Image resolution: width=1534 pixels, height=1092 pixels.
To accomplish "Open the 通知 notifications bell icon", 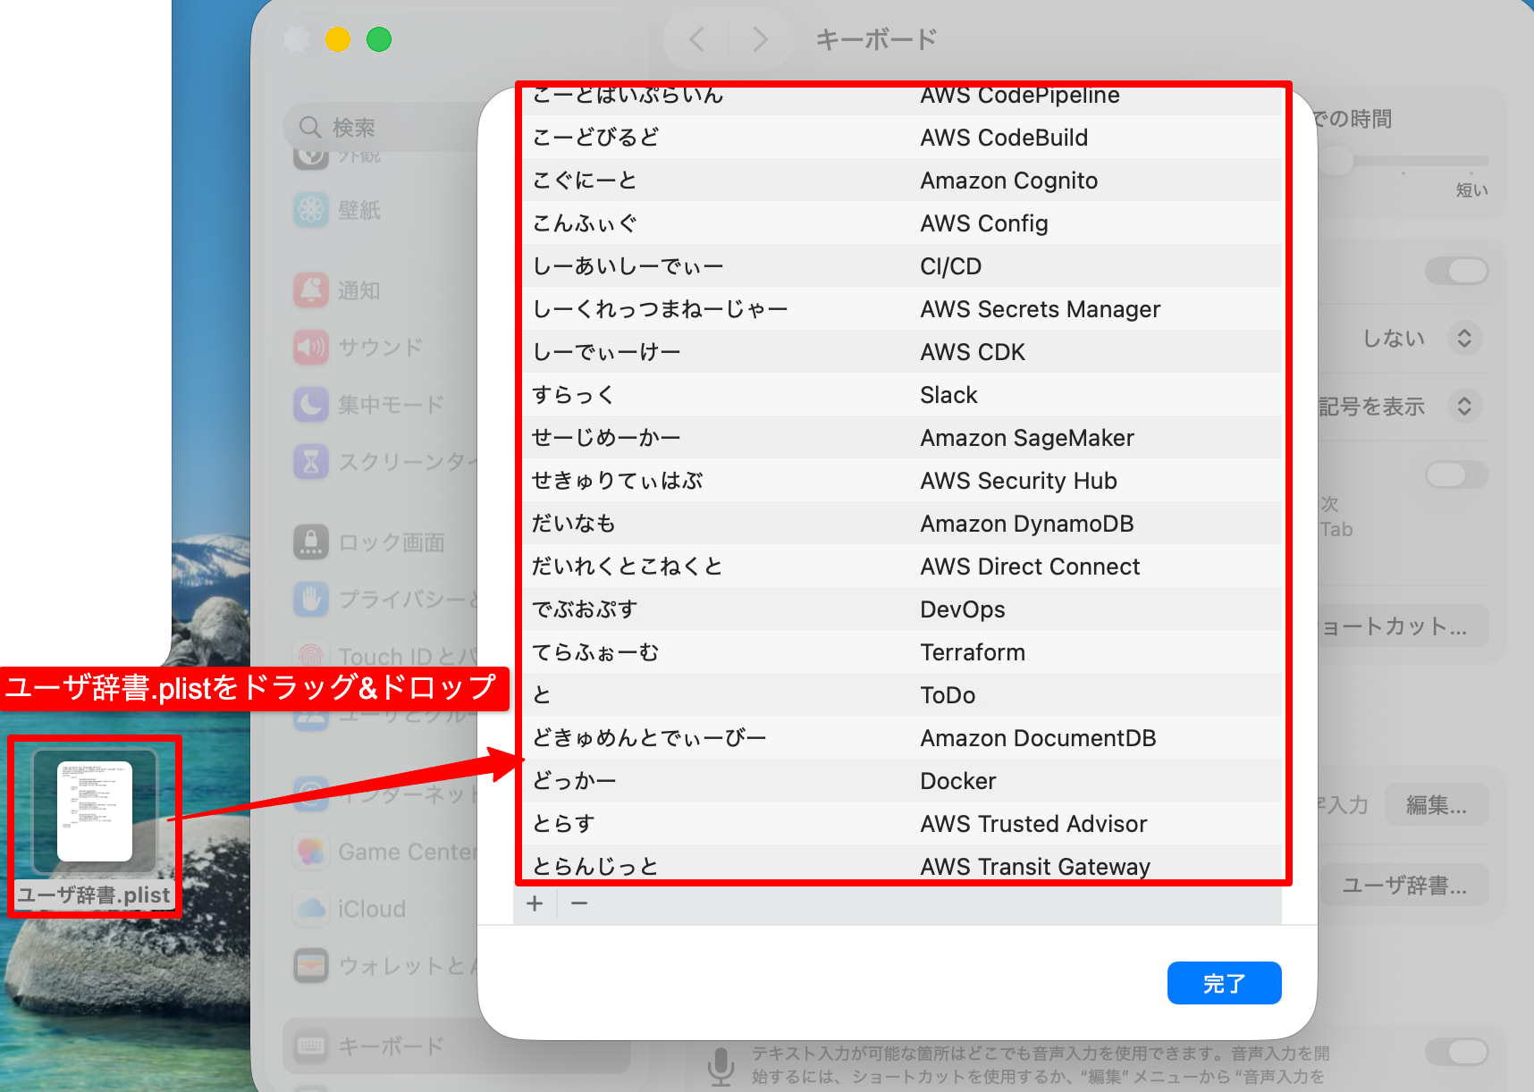I will [x=311, y=290].
